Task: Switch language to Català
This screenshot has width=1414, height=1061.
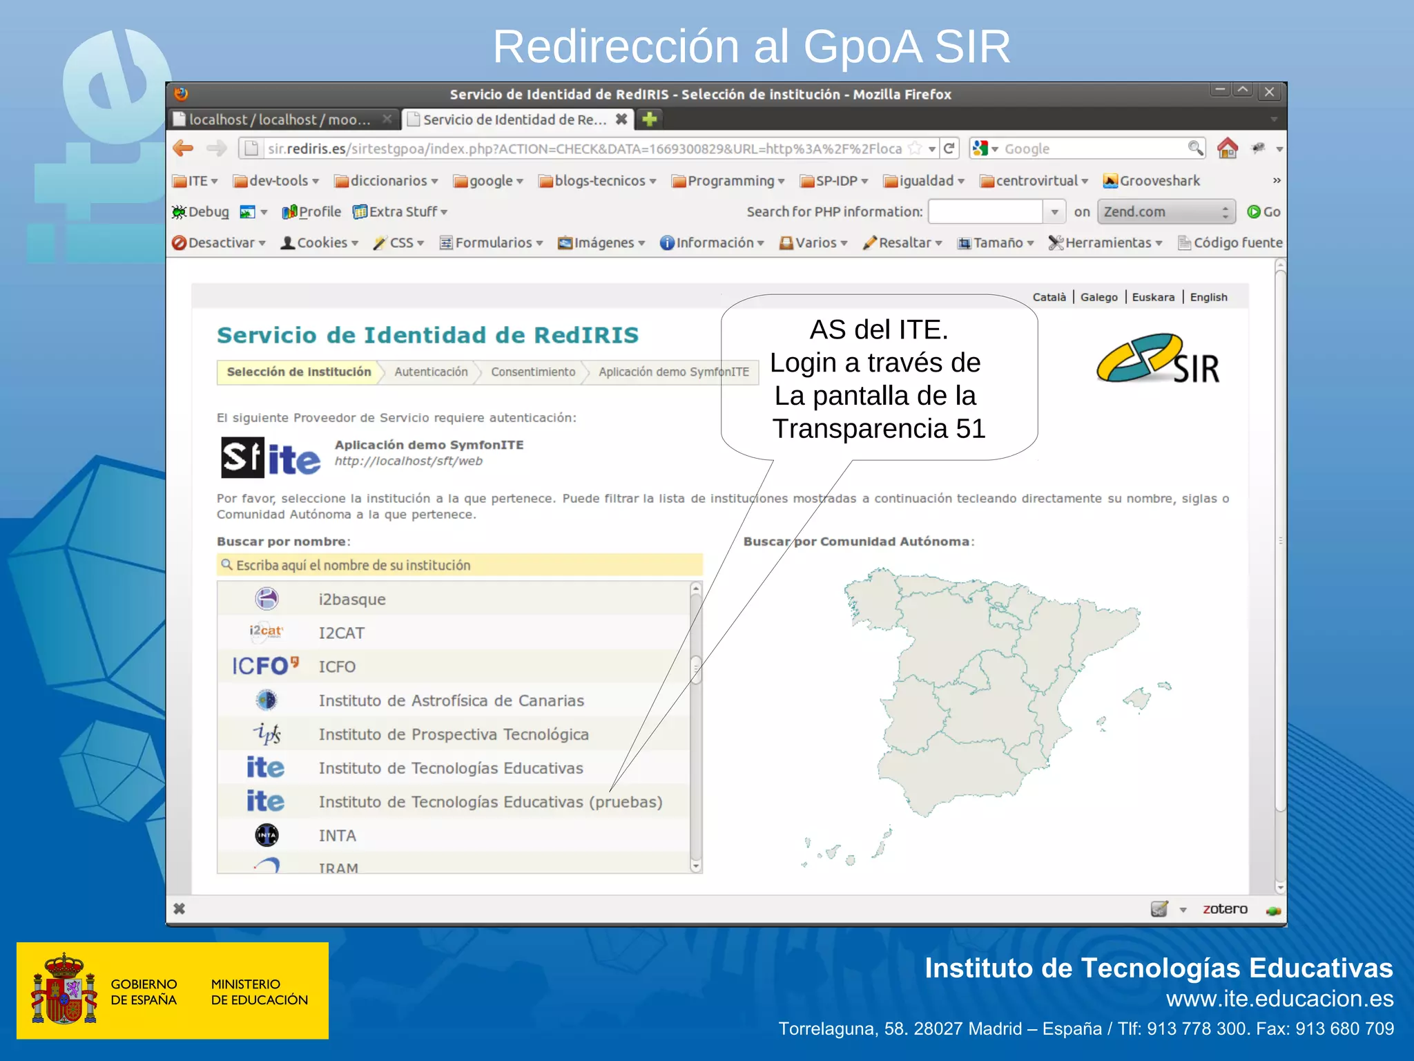Action: (x=1049, y=297)
